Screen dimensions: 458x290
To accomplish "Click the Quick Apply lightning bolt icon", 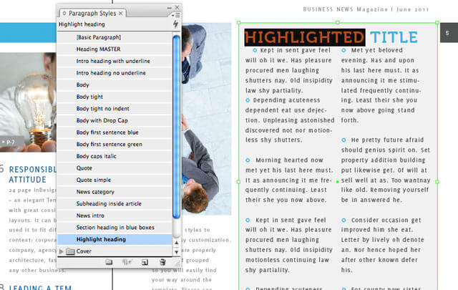I will tap(175, 24).
